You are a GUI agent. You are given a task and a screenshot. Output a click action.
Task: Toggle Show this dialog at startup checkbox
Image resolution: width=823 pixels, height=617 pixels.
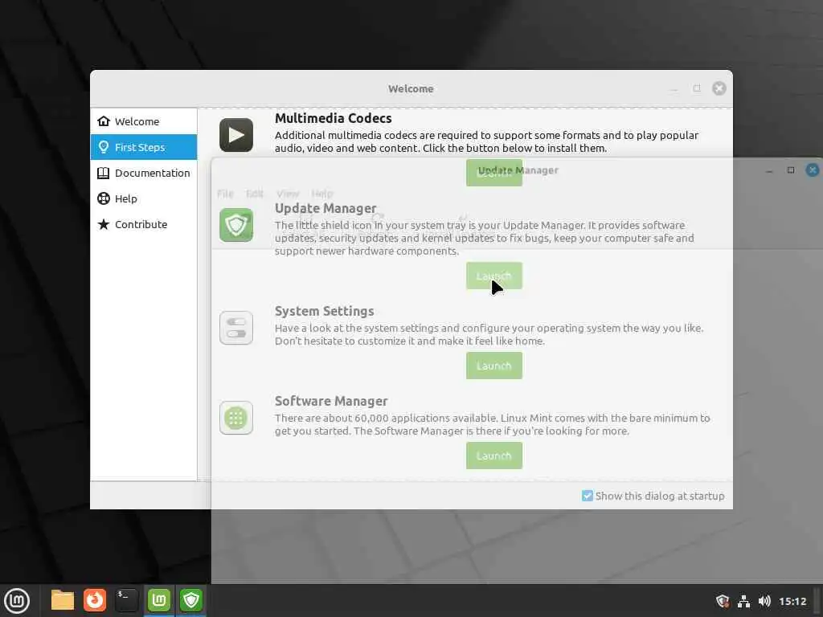point(588,496)
